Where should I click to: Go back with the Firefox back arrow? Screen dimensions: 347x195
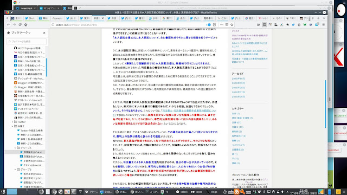pyautogui.click(x=9, y=25)
